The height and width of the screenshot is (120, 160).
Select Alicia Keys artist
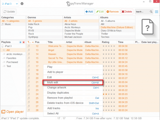(81, 24)
